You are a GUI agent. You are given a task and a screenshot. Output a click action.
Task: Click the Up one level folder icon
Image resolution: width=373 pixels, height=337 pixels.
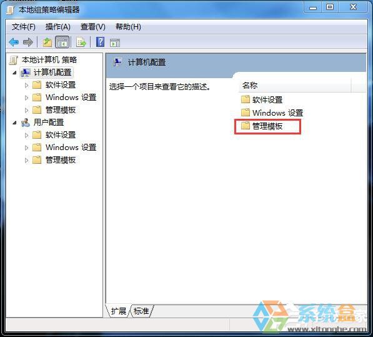(x=47, y=43)
